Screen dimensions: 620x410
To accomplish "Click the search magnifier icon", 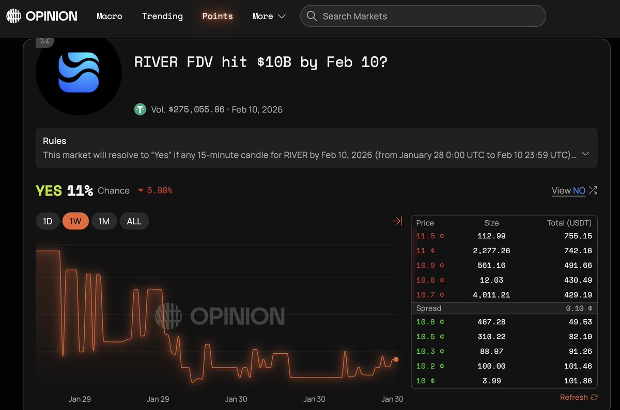I will coord(312,16).
